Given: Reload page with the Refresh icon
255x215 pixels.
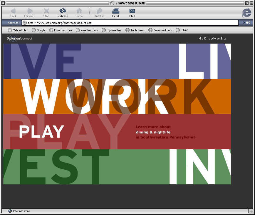Looking at the screenshot, I should coord(63,11).
